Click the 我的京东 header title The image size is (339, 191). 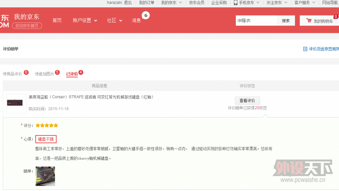(x=26, y=17)
